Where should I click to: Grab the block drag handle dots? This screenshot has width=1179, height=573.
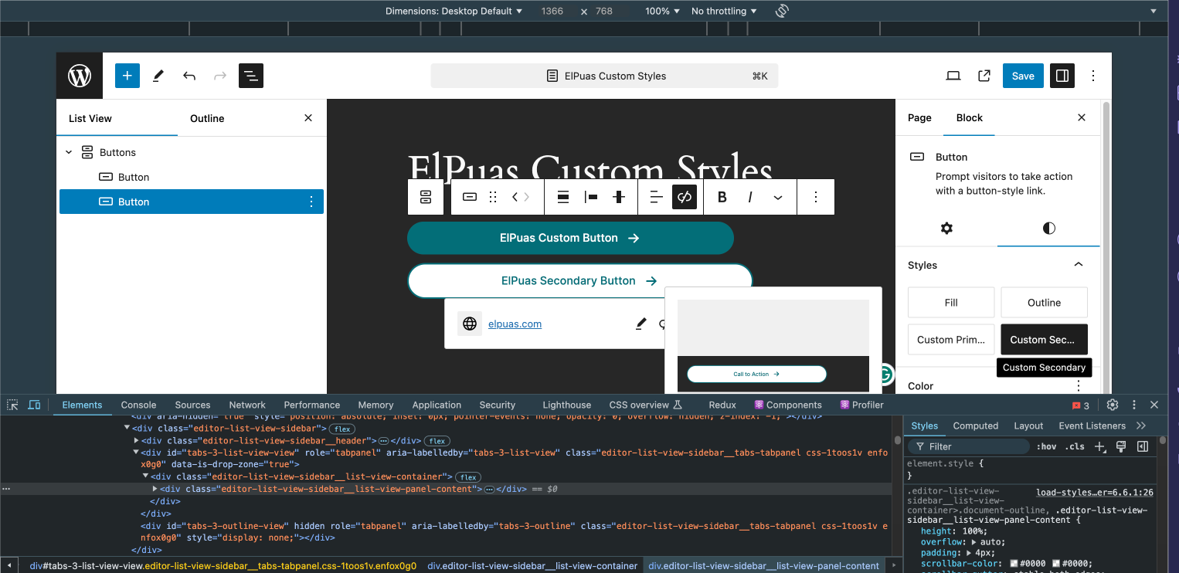[493, 197]
